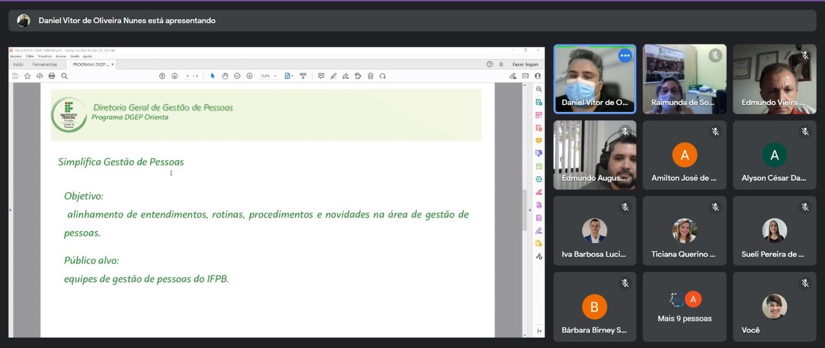This screenshot has width=825, height=348.
Task: Collapse the right tools pane arrow
Action: point(530,210)
